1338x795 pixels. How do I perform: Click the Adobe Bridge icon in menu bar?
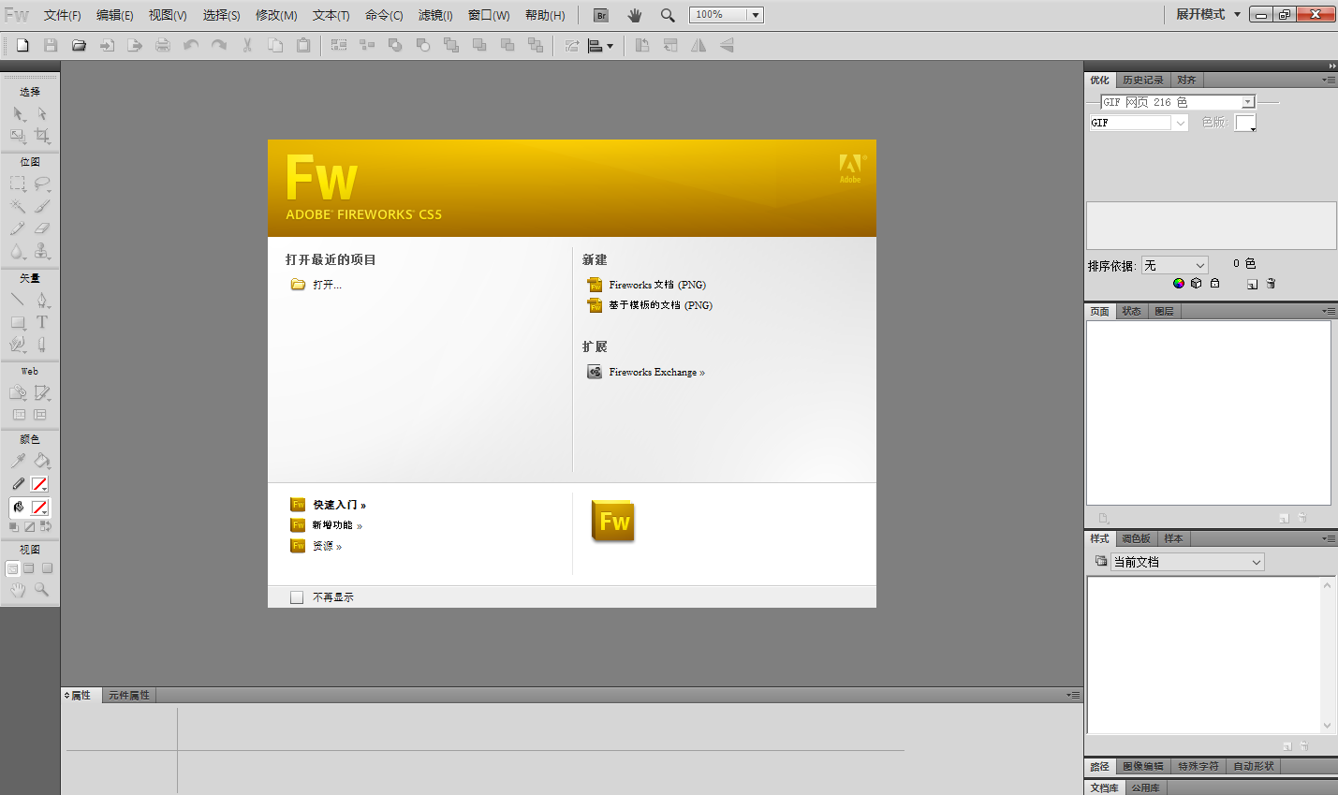[x=601, y=15]
